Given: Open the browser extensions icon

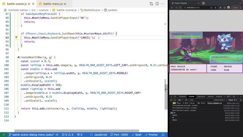Looking at the screenshot, I should coord(220,8).
